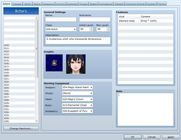Click the Kind column header
Image resolution: width=181 pixels, height=140 pixels.
tap(129, 17)
